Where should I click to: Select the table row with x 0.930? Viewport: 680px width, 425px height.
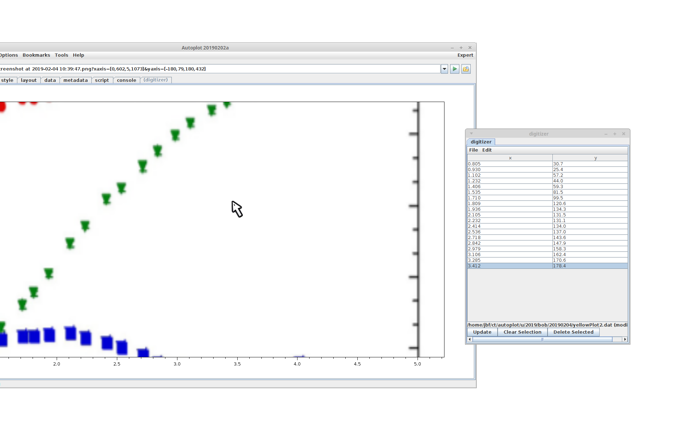[x=548, y=170]
